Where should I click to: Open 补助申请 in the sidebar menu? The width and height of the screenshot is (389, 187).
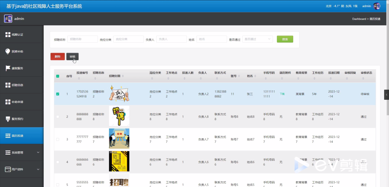point(22,102)
